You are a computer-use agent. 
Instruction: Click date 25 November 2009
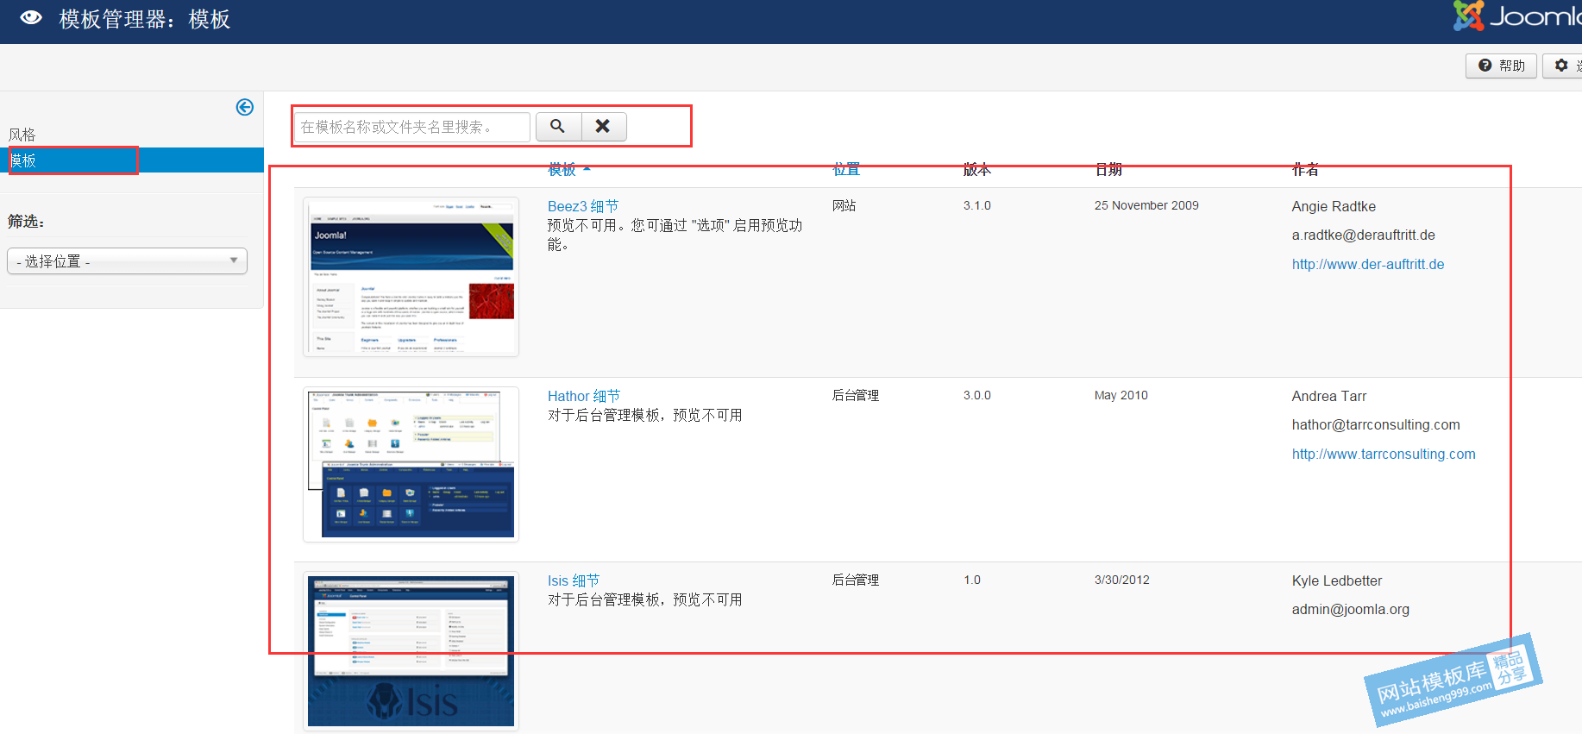(x=1146, y=205)
